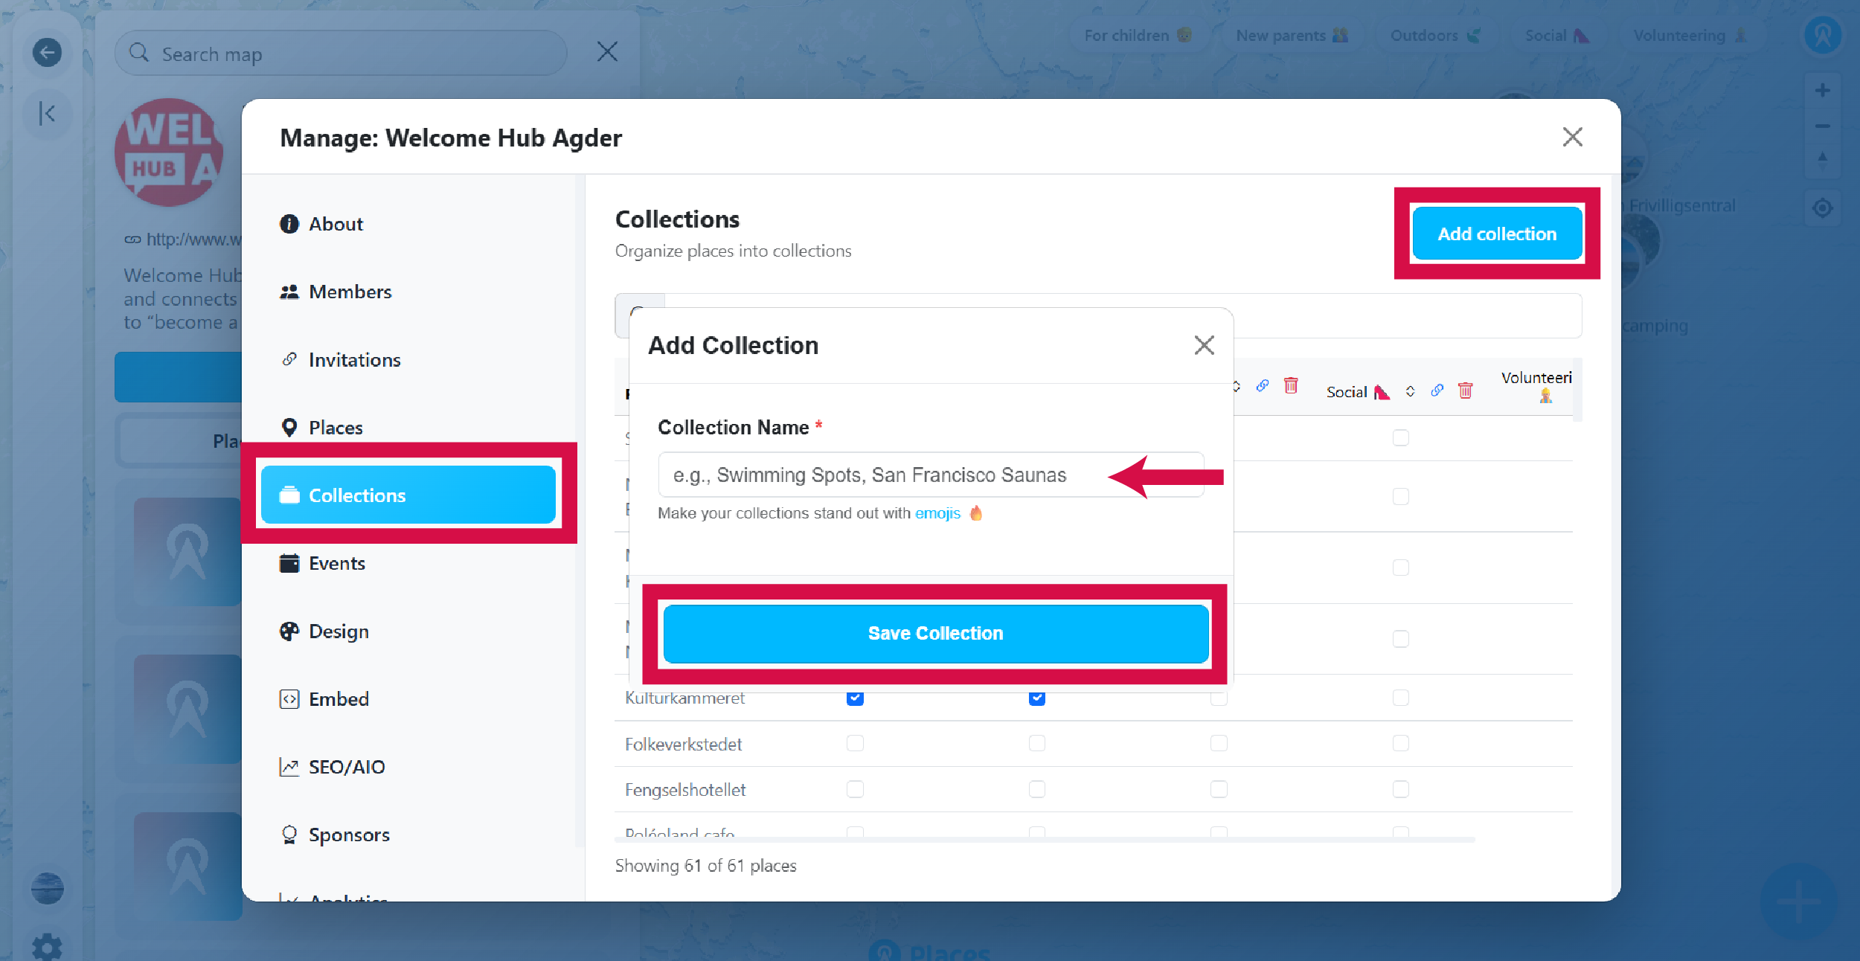
Task: Go to the Invitations section
Action: 408,360
